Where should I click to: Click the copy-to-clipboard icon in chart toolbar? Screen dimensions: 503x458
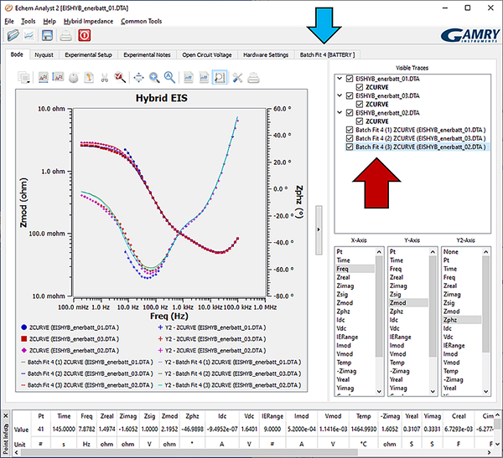[24, 78]
